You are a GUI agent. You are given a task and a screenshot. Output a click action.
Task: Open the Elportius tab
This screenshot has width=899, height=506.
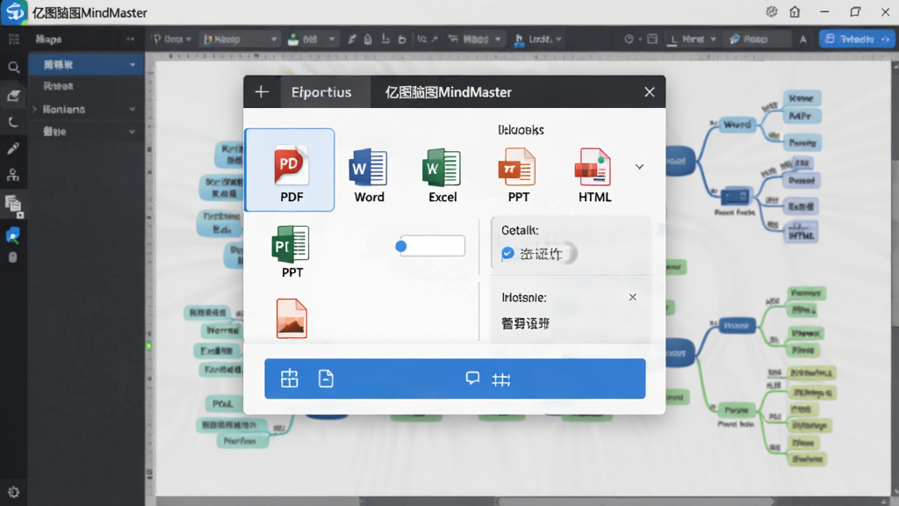point(325,91)
